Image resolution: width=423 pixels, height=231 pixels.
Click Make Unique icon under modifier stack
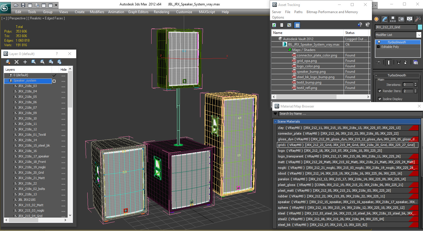pyautogui.click(x=398, y=62)
